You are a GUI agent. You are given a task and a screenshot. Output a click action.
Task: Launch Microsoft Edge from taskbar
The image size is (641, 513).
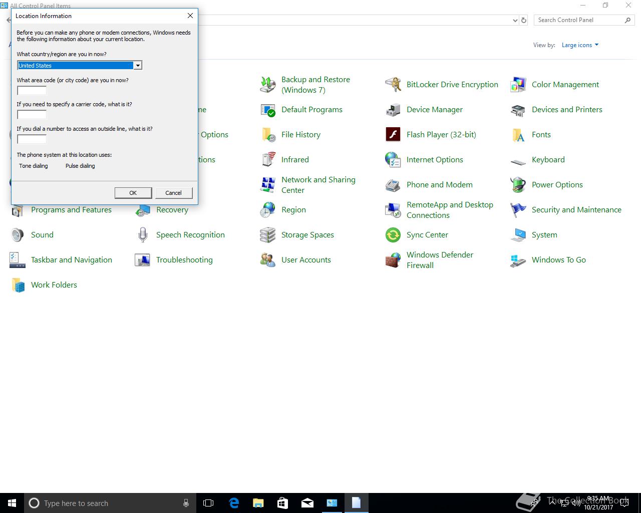click(234, 503)
